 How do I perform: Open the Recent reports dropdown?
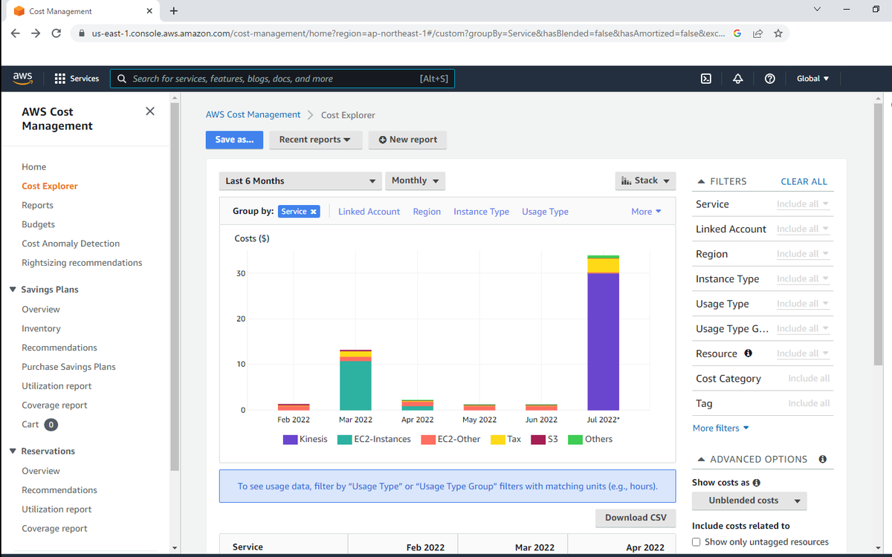click(315, 140)
